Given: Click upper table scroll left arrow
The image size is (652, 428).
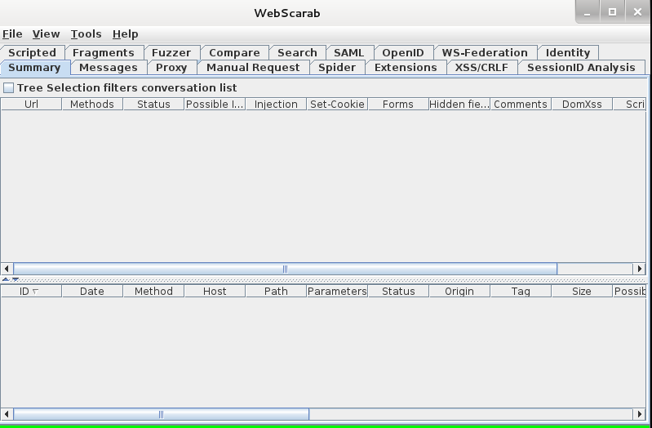Looking at the screenshot, I should click(x=7, y=269).
